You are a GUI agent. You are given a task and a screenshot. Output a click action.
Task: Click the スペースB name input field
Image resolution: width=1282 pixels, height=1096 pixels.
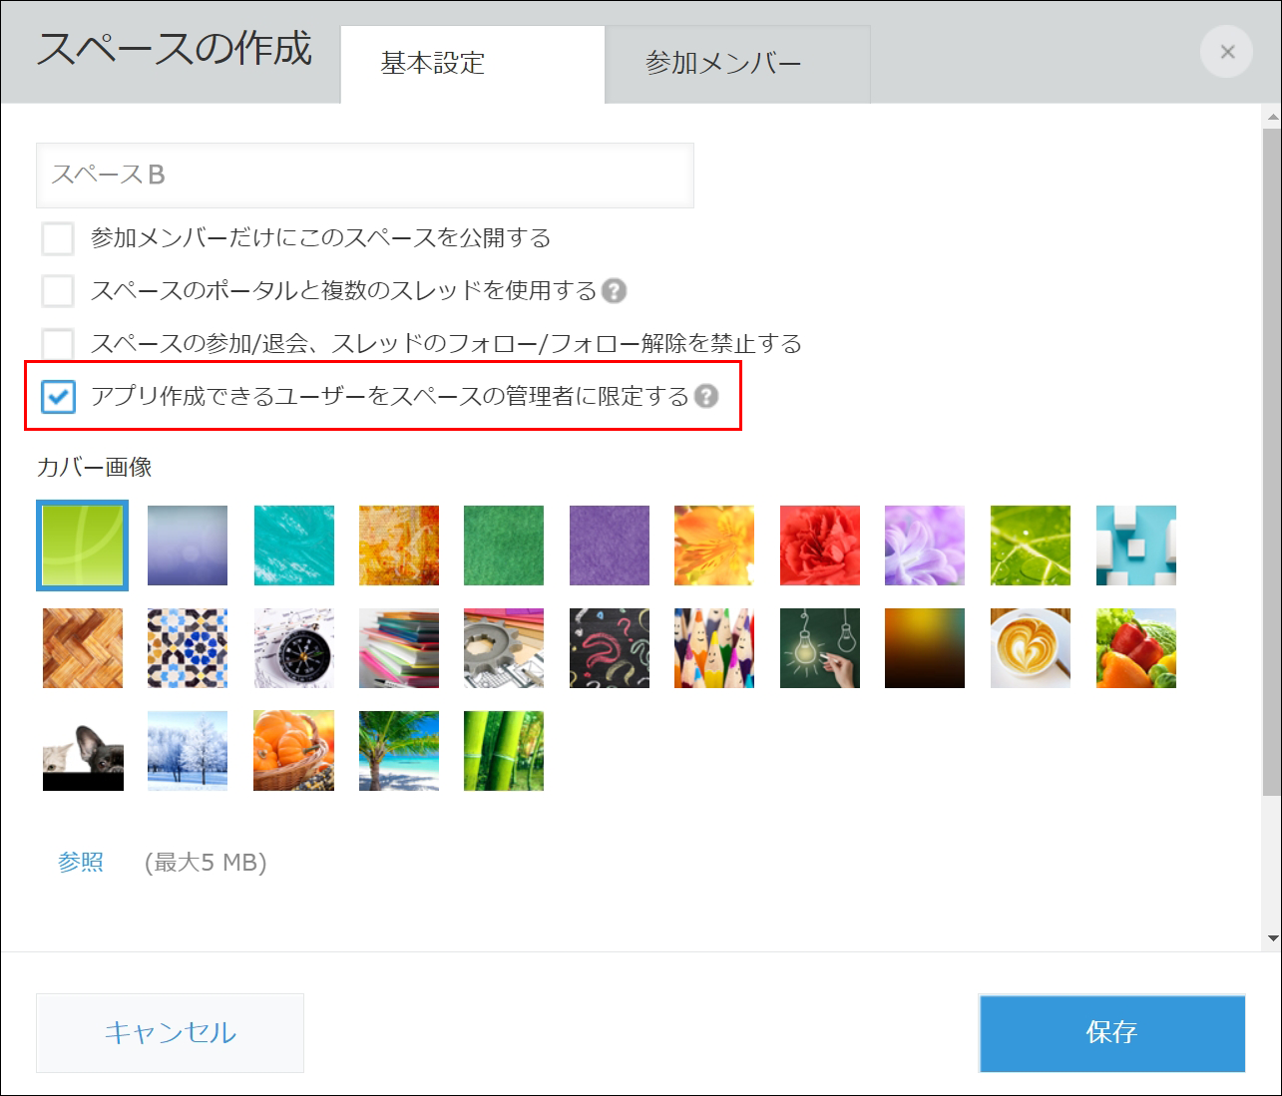pos(364,176)
